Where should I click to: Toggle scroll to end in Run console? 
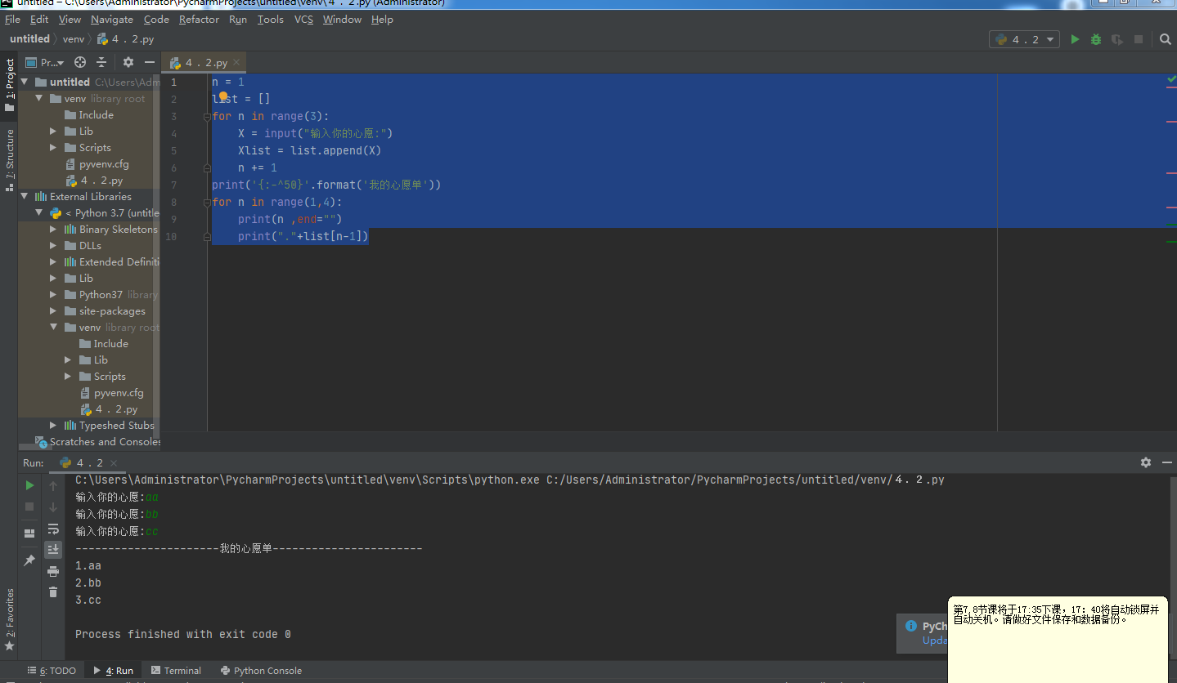pyautogui.click(x=53, y=549)
